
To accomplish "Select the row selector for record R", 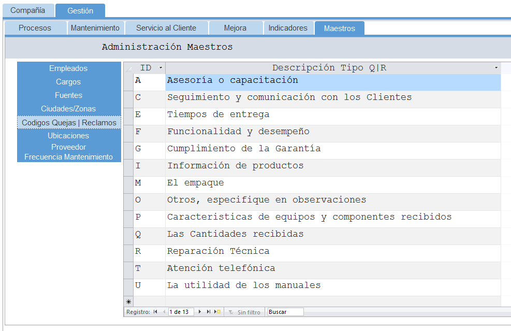I will 129,252.
